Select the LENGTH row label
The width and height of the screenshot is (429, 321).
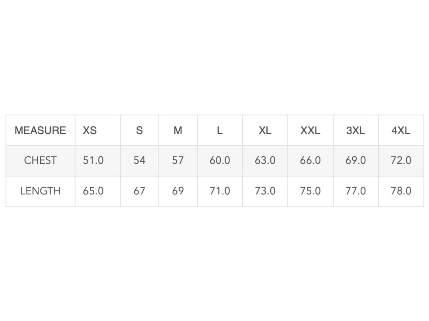(40, 191)
